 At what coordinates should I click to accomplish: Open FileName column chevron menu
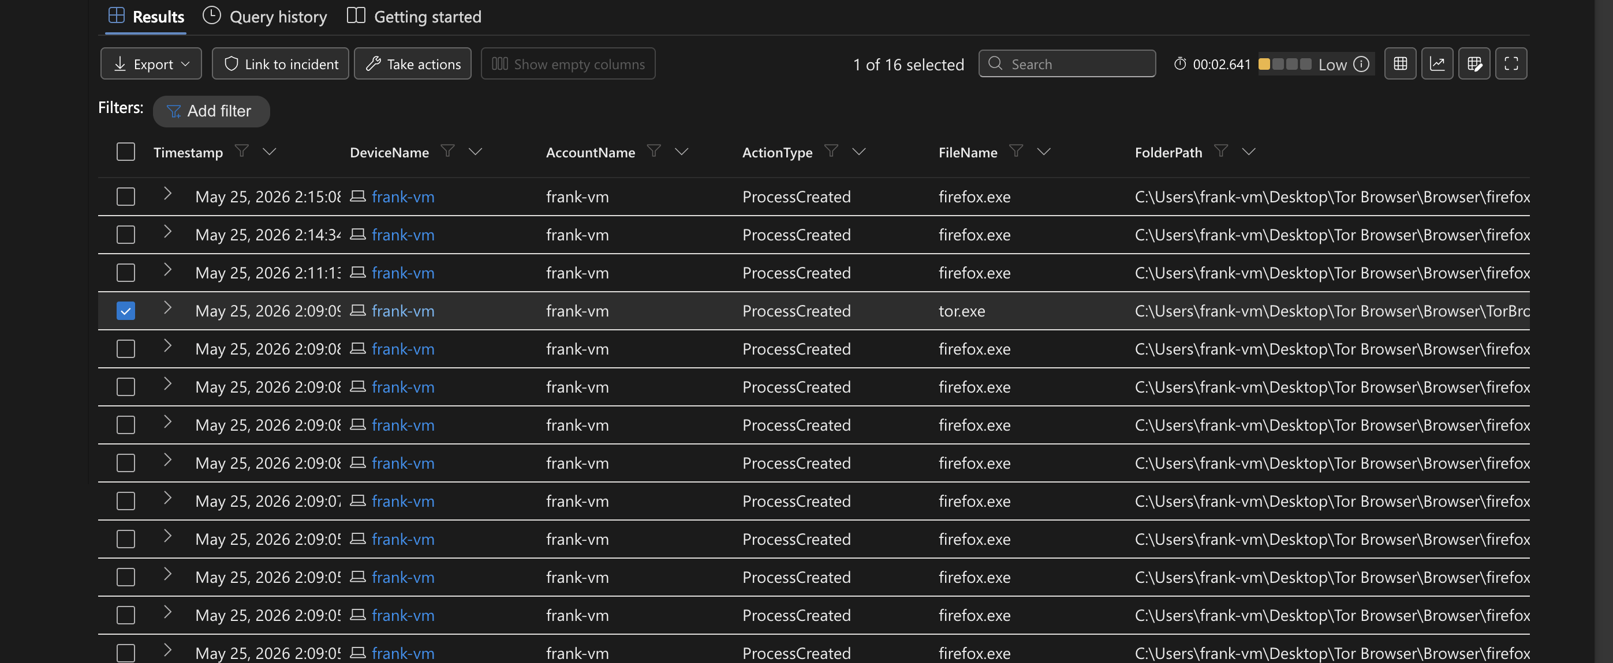click(1043, 152)
